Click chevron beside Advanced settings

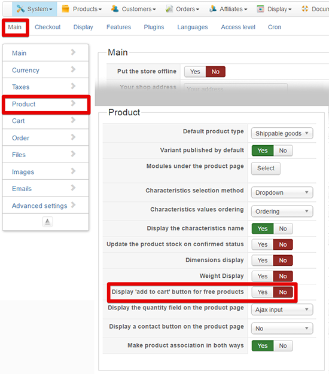[74, 205]
